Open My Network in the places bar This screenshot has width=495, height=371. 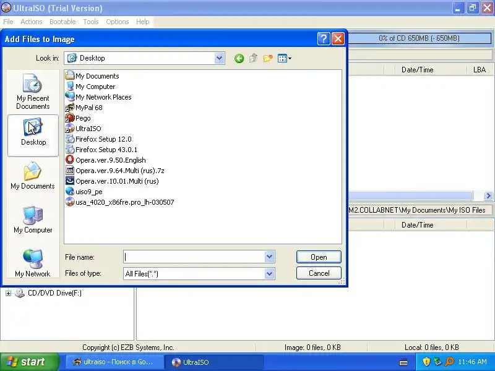33,263
